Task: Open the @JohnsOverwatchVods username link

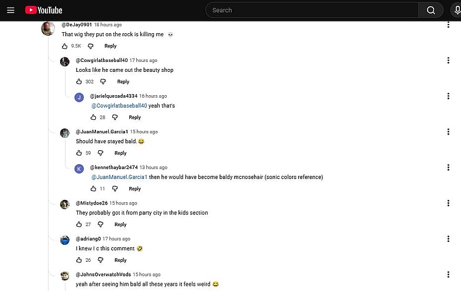Action: [x=104, y=275]
